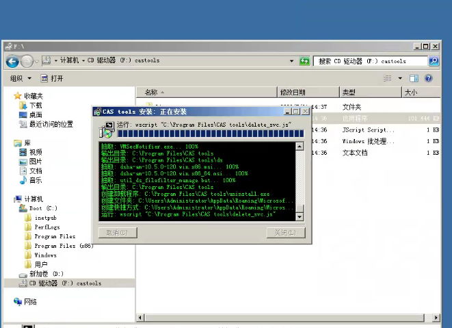The image size is (452, 328).
Task: Click the 取消(C) button in installer
Action: point(118,233)
